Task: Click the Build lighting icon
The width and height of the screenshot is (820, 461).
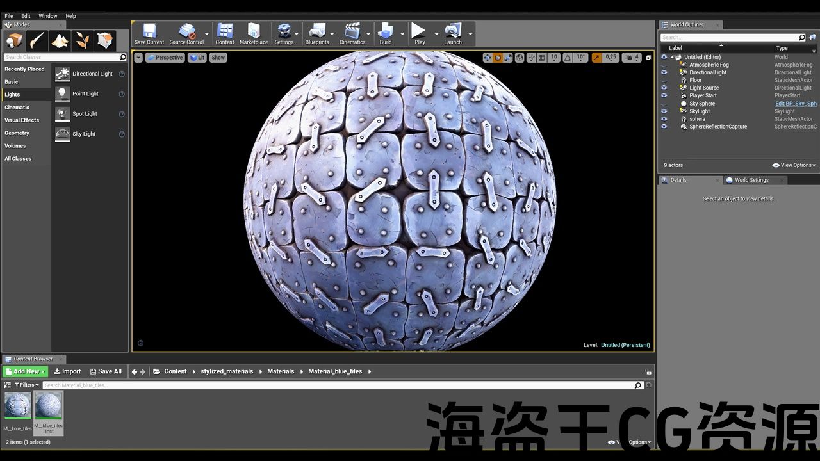Action: pos(385,34)
